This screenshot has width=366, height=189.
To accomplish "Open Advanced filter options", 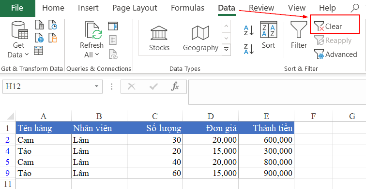I will tap(335, 54).
